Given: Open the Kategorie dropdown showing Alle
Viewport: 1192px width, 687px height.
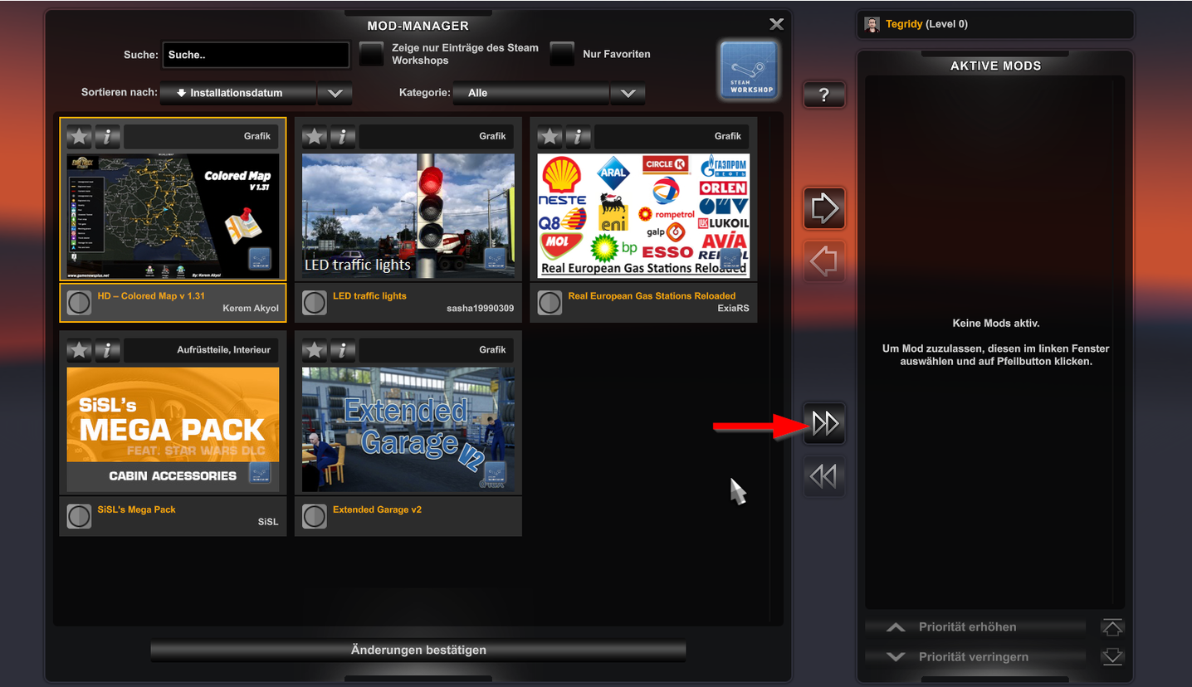Looking at the screenshot, I should coord(628,93).
